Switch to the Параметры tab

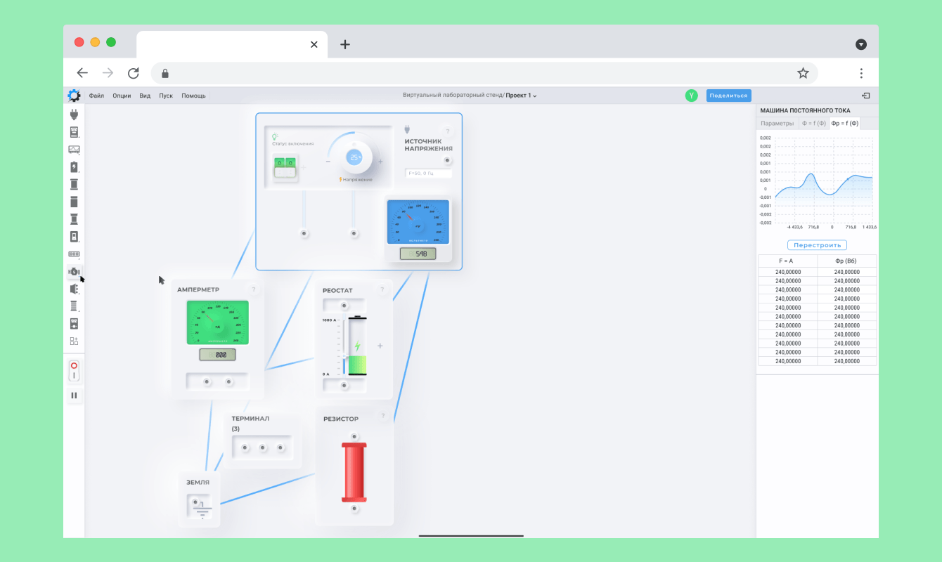click(778, 124)
